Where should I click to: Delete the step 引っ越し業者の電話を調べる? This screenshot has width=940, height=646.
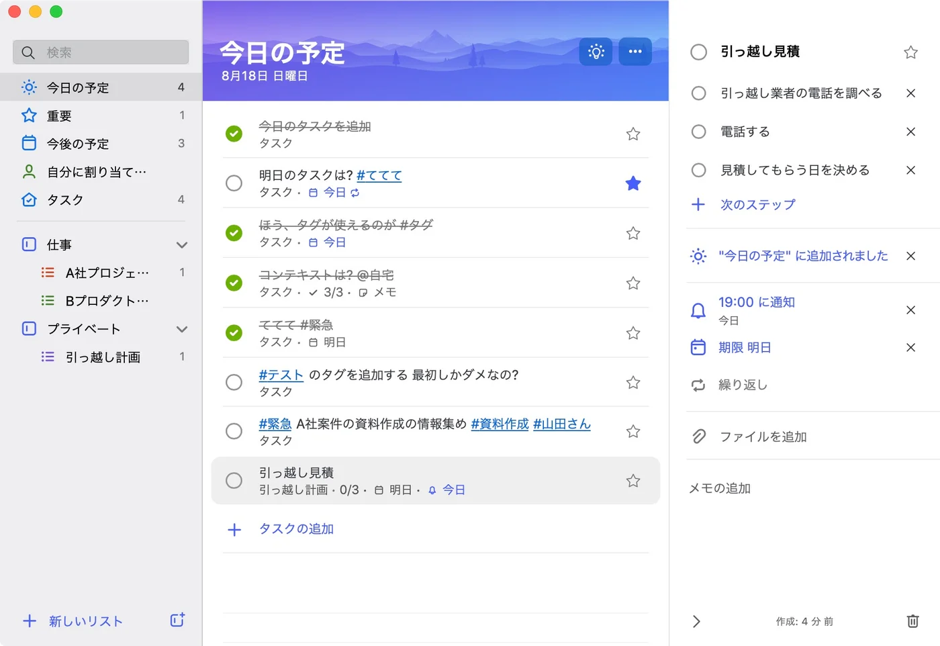tap(910, 93)
